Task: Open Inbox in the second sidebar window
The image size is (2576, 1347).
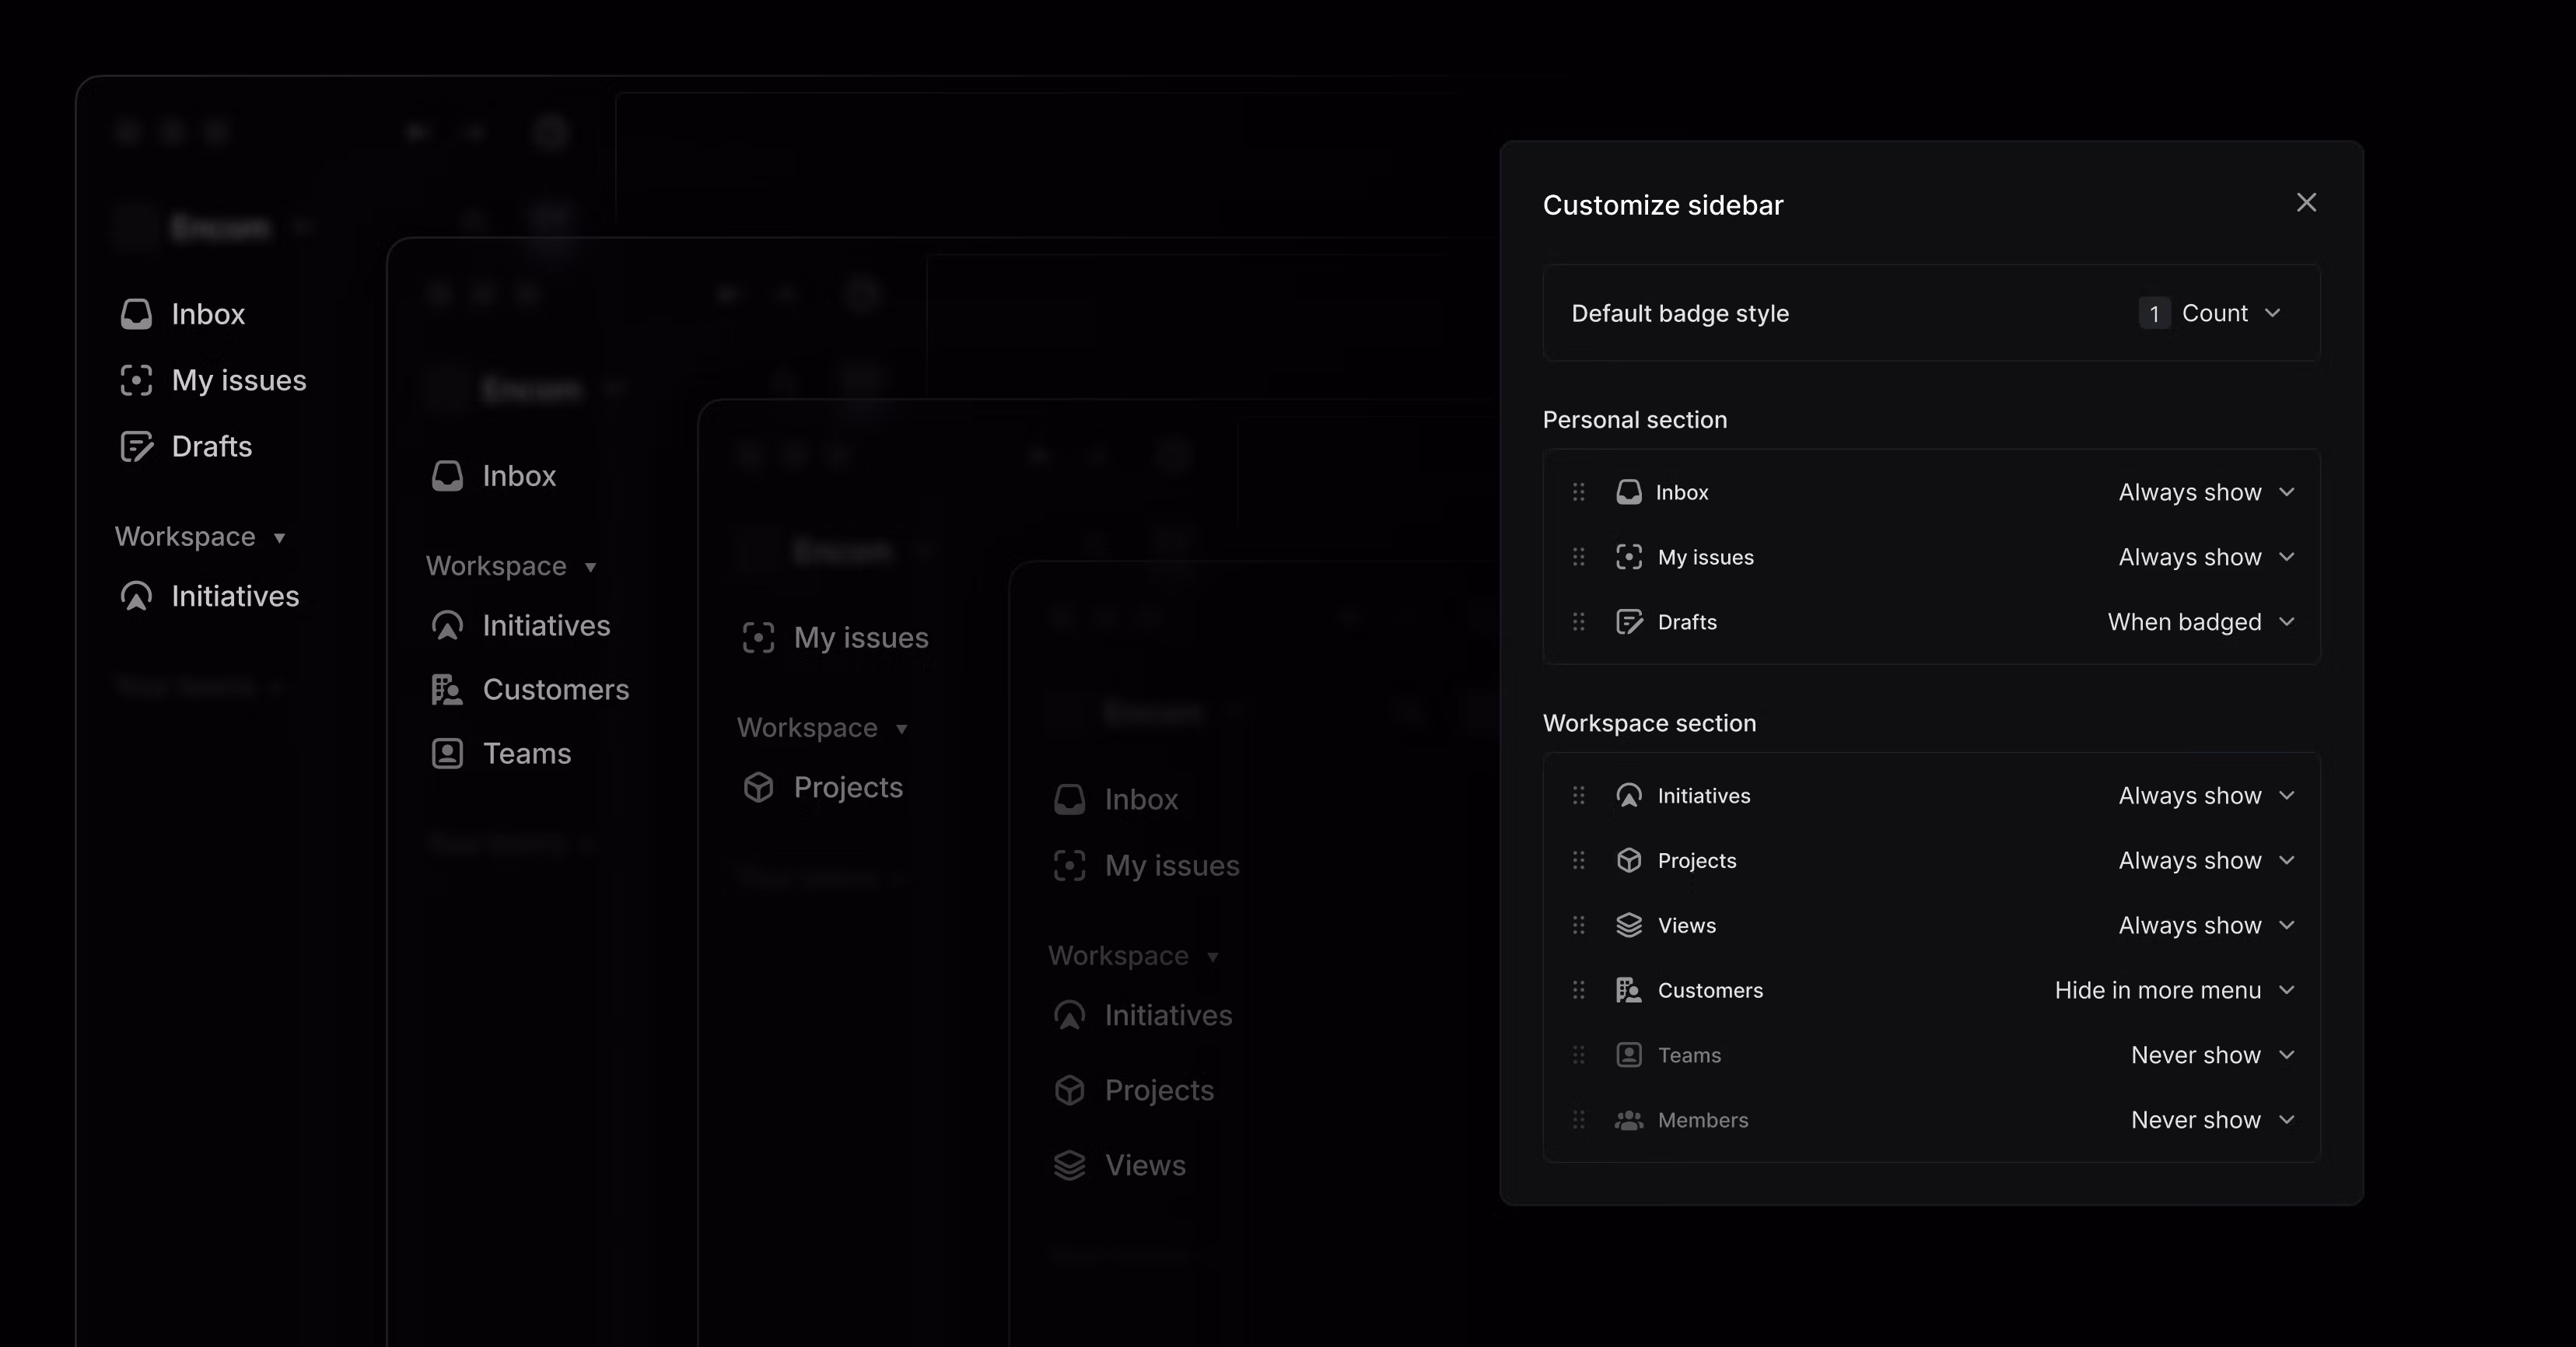Action: tap(494, 476)
